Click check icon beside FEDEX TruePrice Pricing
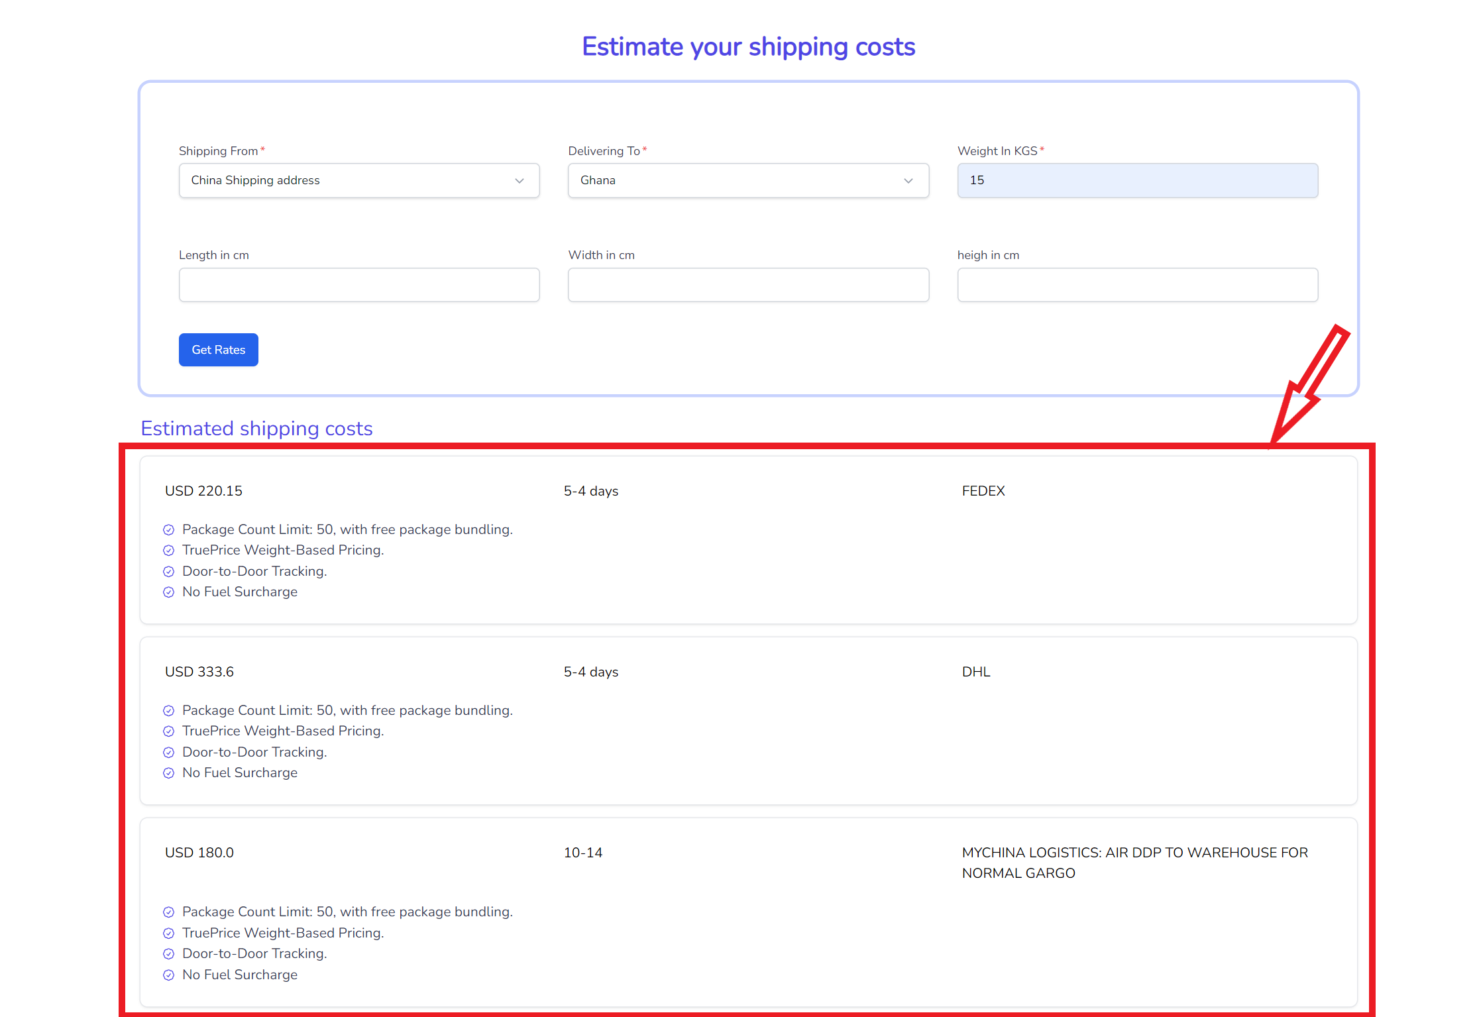Screen dimensions: 1479x1017 tap(169, 551)
